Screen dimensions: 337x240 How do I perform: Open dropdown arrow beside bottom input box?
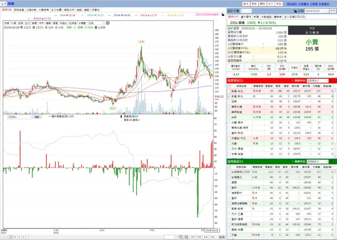pos(176,237)
